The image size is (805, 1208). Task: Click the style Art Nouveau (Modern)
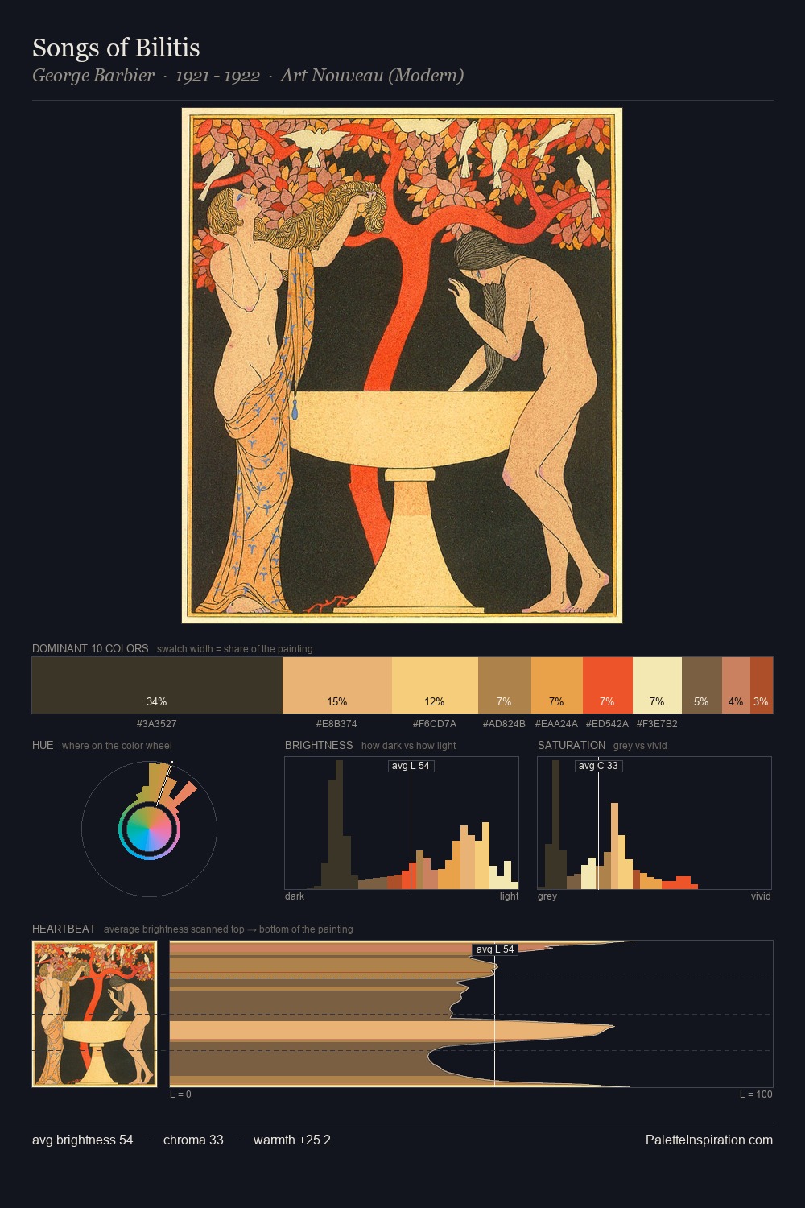click(372, 76)
